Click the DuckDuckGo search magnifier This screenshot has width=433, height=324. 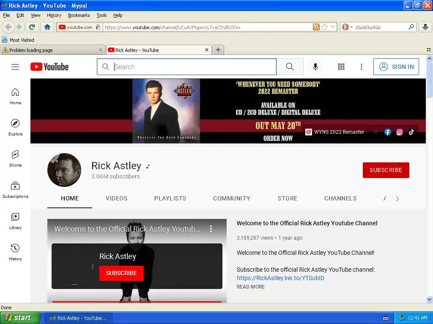tap(411, 27)
